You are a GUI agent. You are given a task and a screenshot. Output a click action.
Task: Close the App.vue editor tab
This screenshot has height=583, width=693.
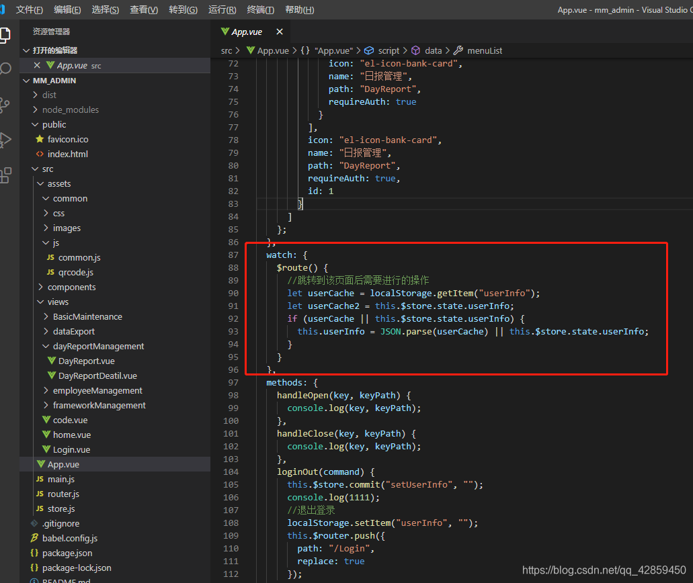[280, 32]
